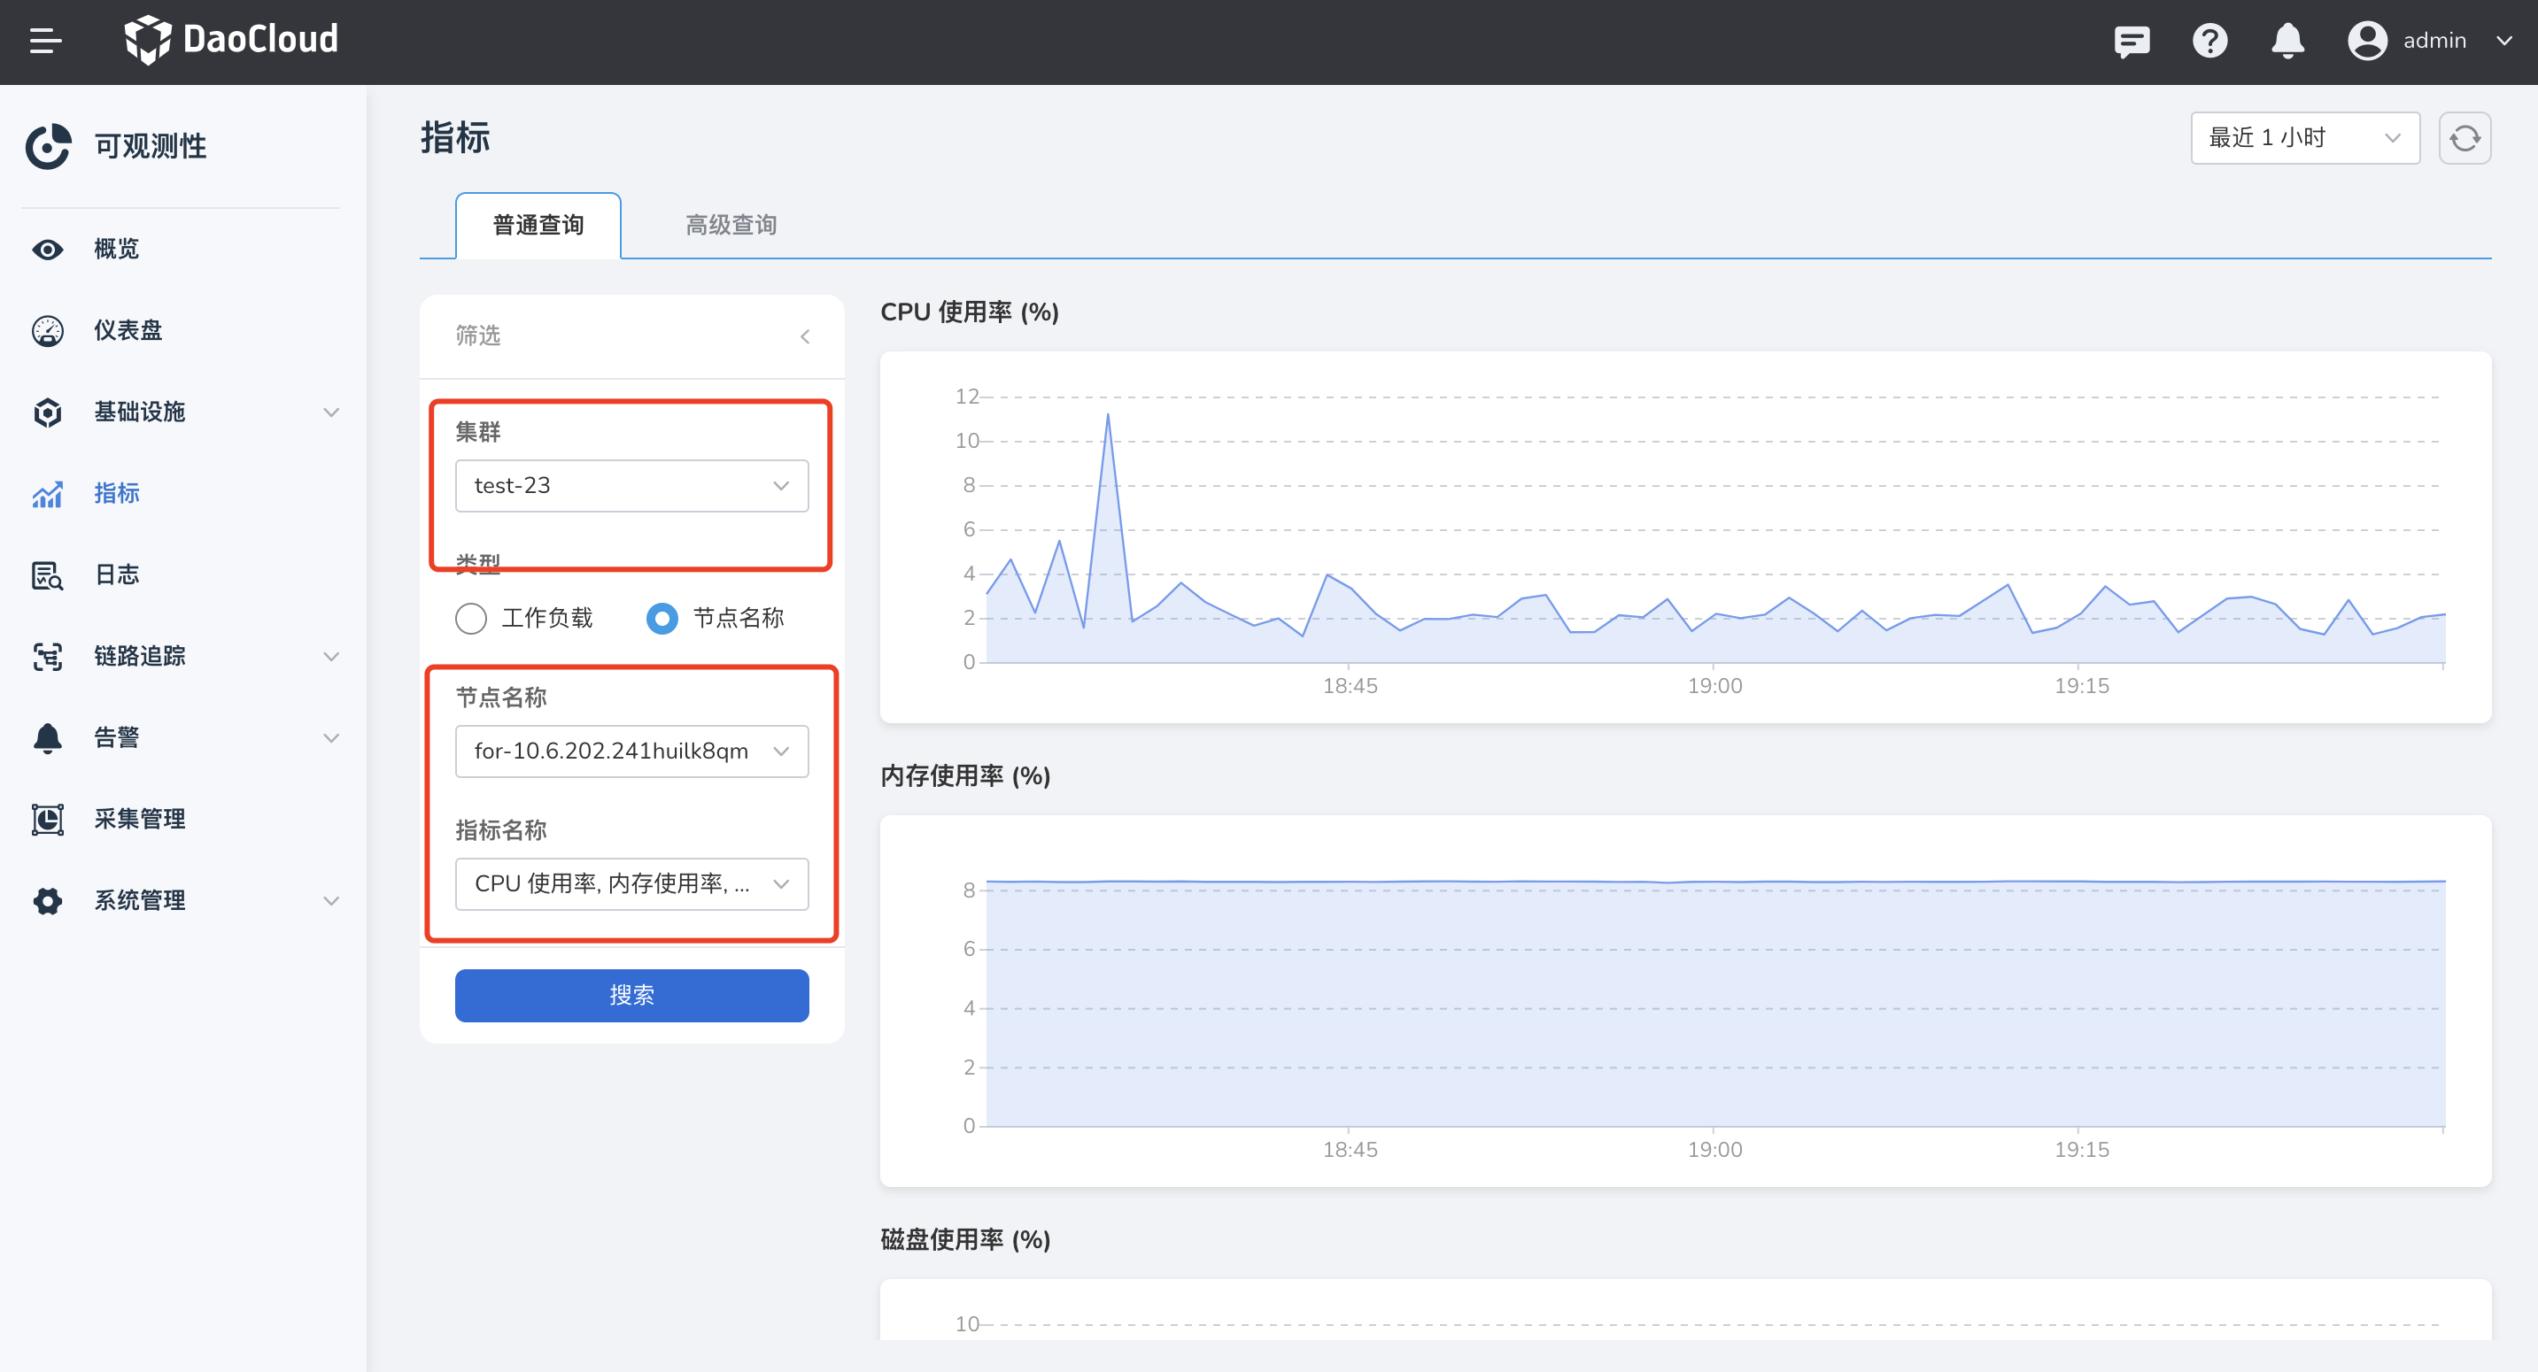Viewport: 2538px width, 1372px height.
Task: Select the 普通查询 tab
Action: pos(538,226)
